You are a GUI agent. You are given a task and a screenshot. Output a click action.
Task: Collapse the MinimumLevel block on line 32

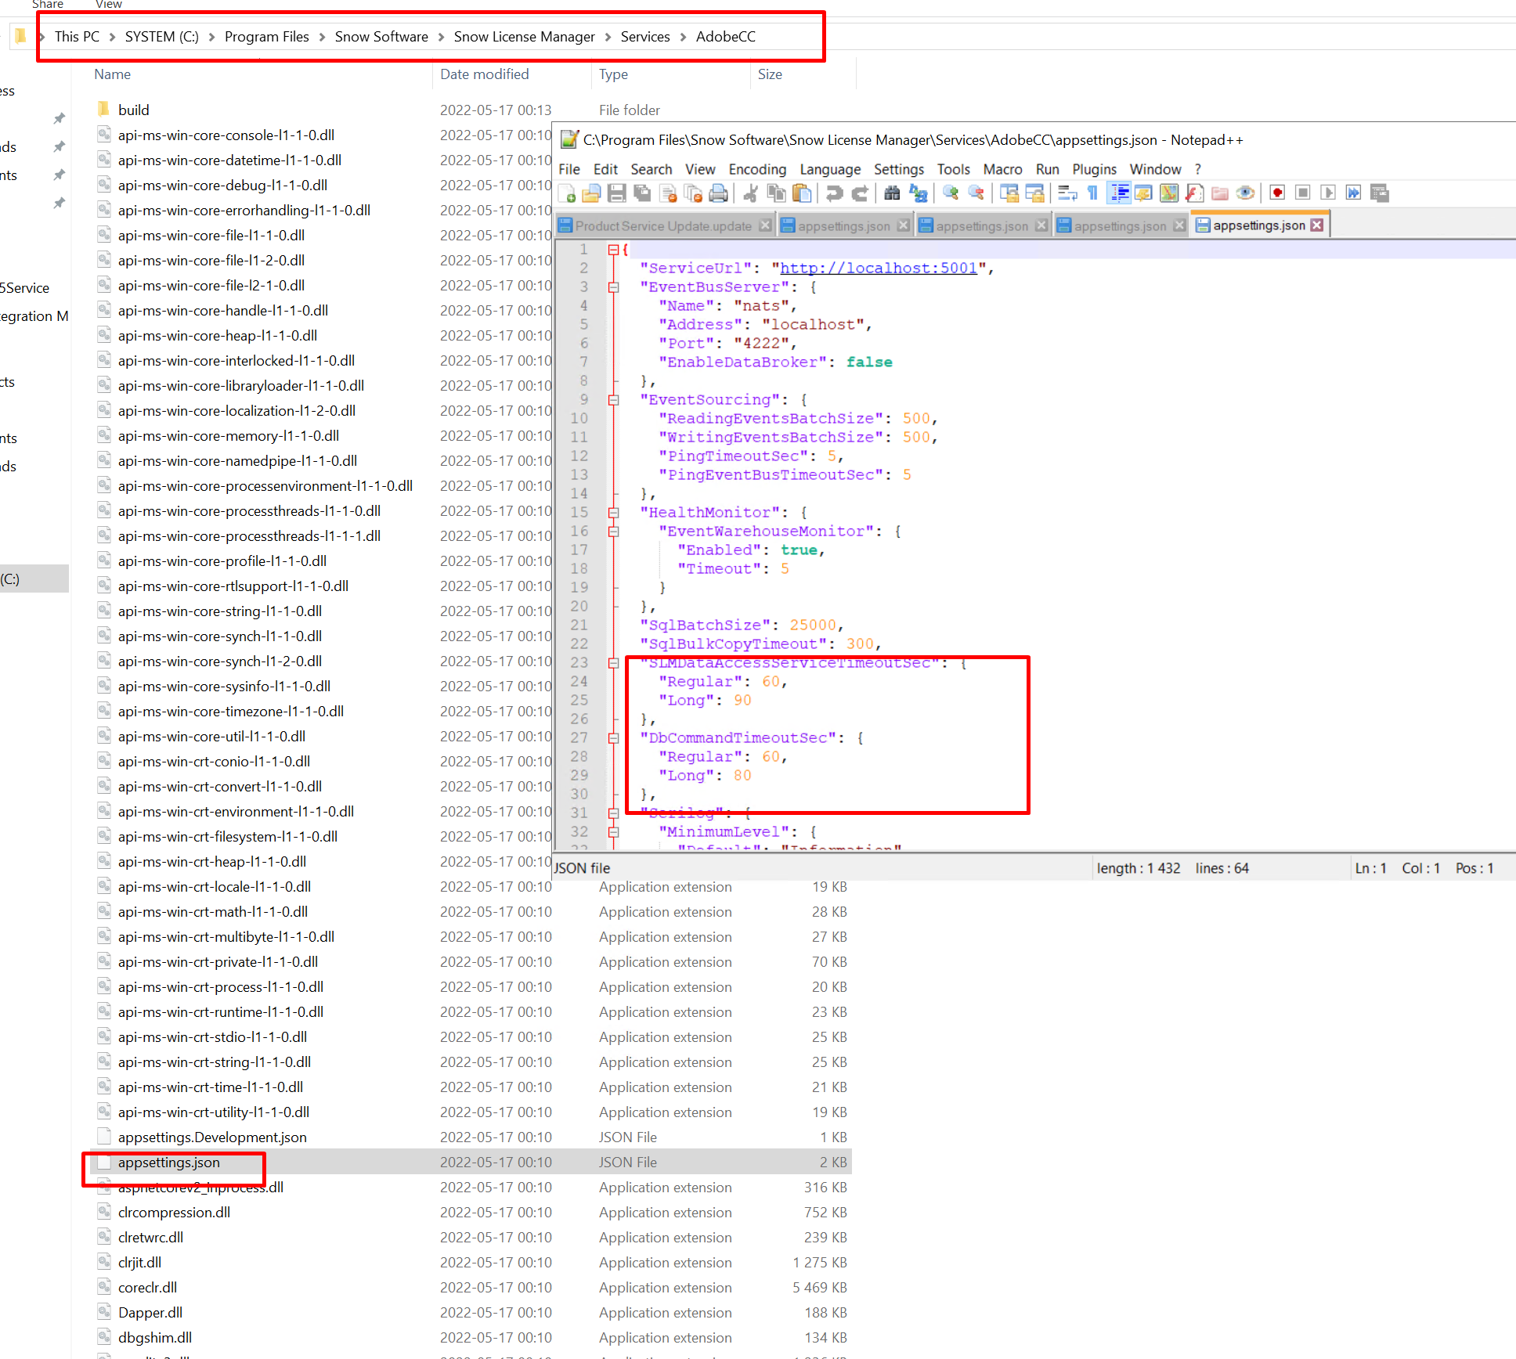(x=614, y=832)
